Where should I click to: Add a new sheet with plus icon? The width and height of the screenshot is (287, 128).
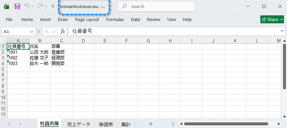(x=151, y=124)
